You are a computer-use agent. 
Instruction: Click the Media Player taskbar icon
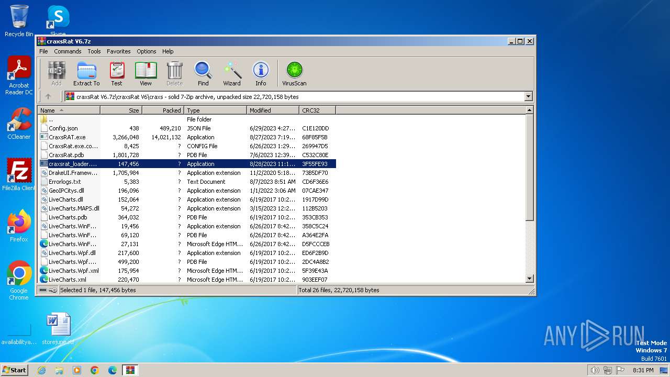[77, 370]
